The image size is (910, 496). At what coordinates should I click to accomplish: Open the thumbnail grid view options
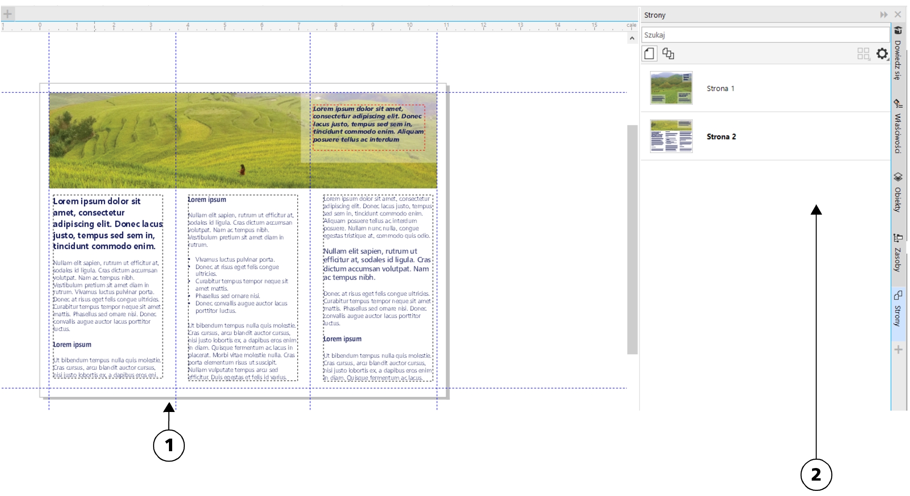tap(863, 54)
